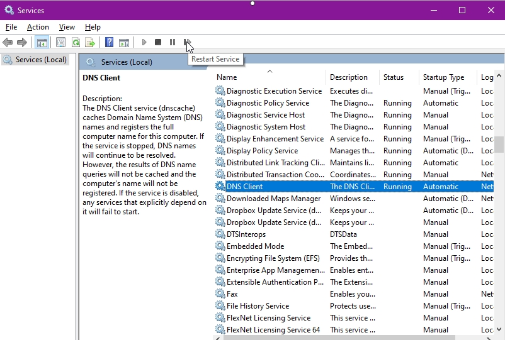This screenshot has height=340, width=505.
Task: Select the Encrypting File System (EFS) service
Action: pyautogui.click(x=354, y=258)
